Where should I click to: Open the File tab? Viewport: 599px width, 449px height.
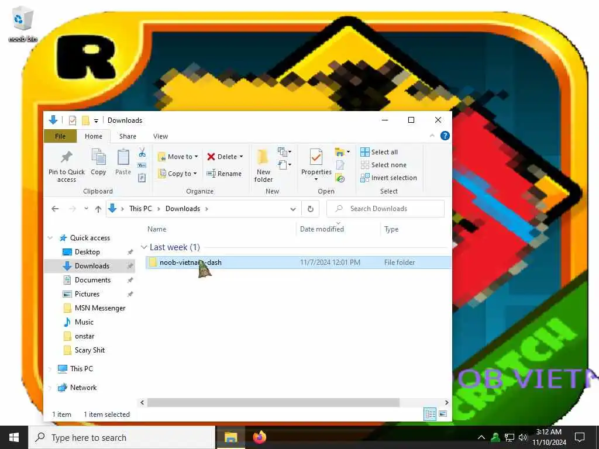point(60,136)
